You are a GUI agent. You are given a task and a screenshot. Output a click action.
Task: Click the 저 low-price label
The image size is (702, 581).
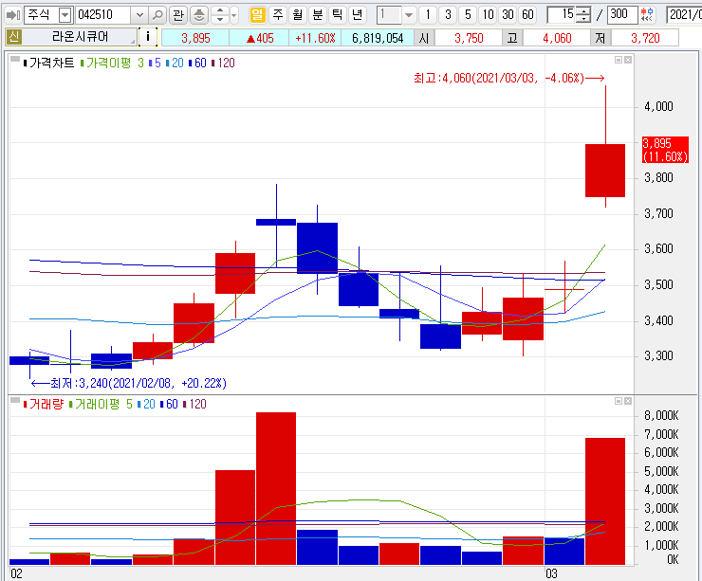click(x=600, y=38)
